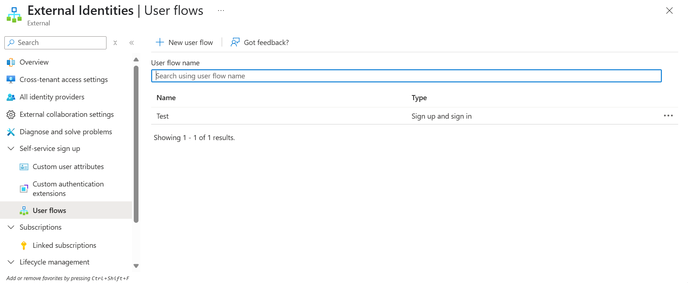Click the External Identities header icon

pos(14,15)
